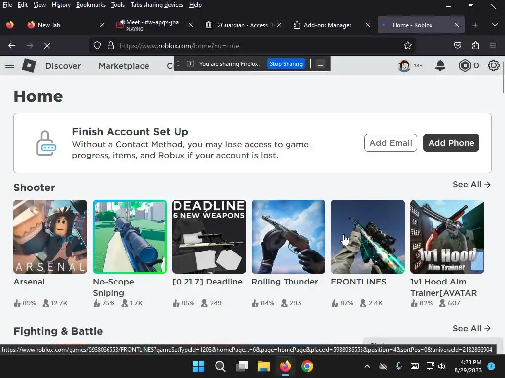Screen dimensions: 505x378
Task: Open the notifications bell
Action: (440, 65)
